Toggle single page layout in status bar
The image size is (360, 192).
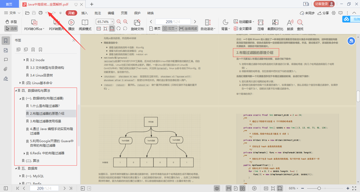(236, 188)
